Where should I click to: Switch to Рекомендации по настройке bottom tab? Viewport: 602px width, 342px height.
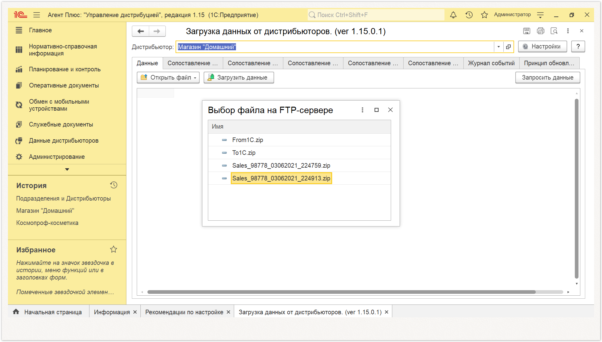pyautogui.click(x=184, y=312)
